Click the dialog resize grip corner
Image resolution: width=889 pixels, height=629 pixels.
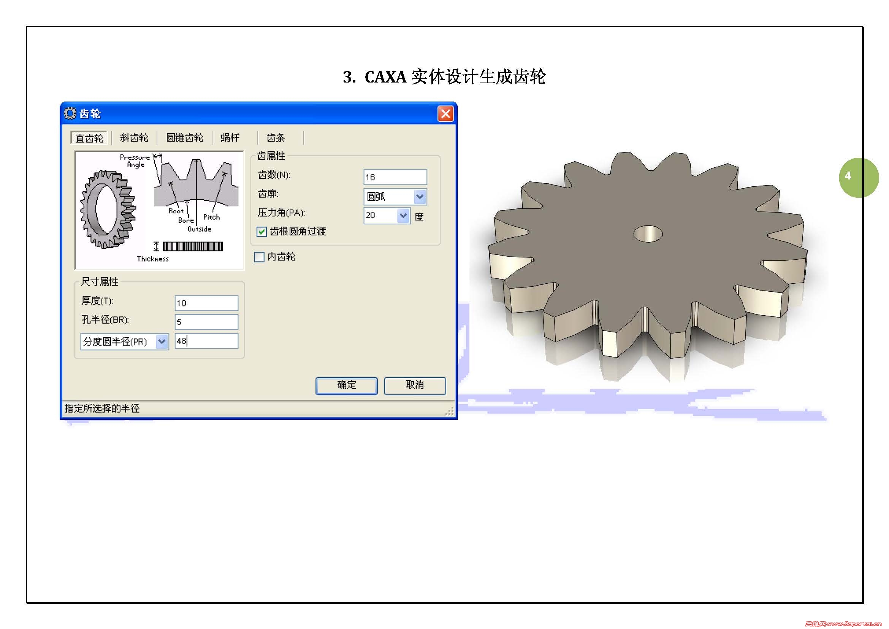click(450, 412)
